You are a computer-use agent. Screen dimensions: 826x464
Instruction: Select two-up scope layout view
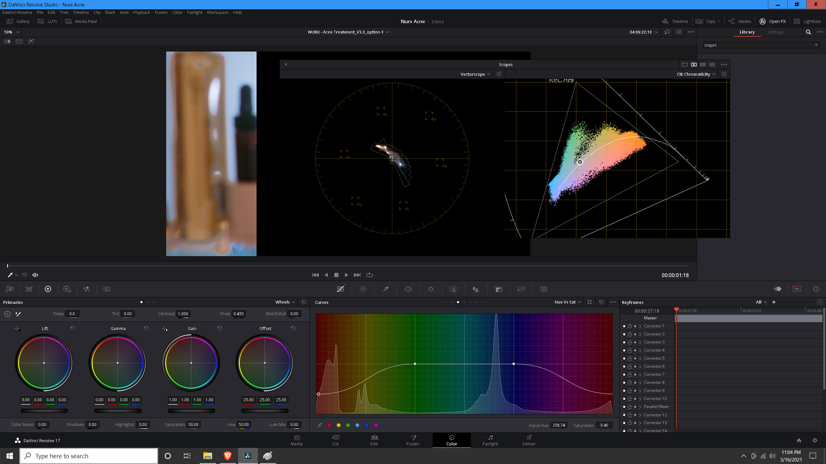pyautogui.click(x=694, y=64)
